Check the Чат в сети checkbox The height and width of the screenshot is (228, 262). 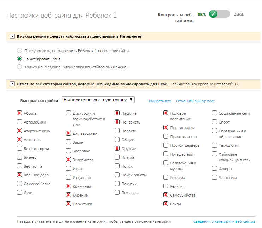(x=214, y=178)
